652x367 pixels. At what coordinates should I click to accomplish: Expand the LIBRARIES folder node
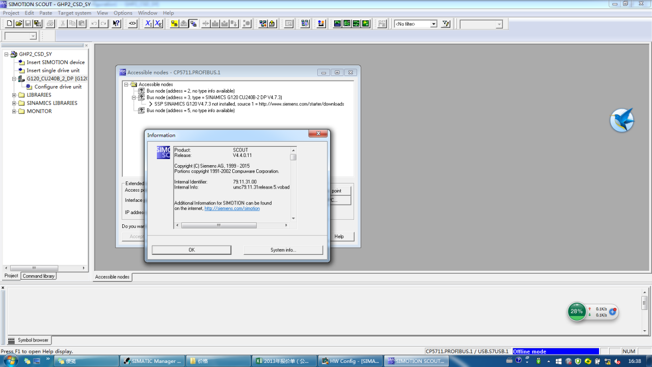click(x=14, y=95)
